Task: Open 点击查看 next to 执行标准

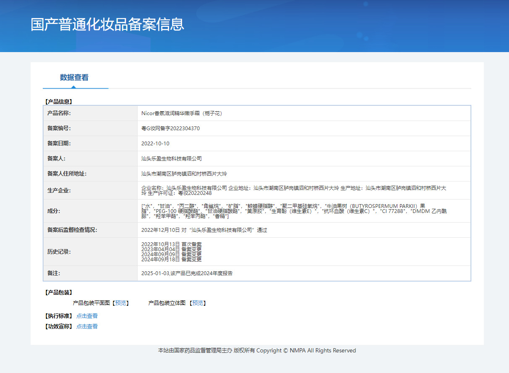Action: (x=87, y=316)
